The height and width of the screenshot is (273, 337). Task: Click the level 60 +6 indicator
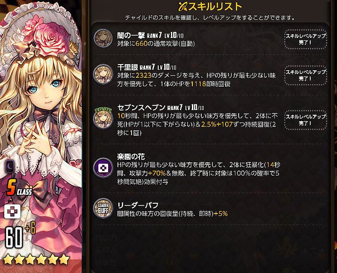[20, 236]
